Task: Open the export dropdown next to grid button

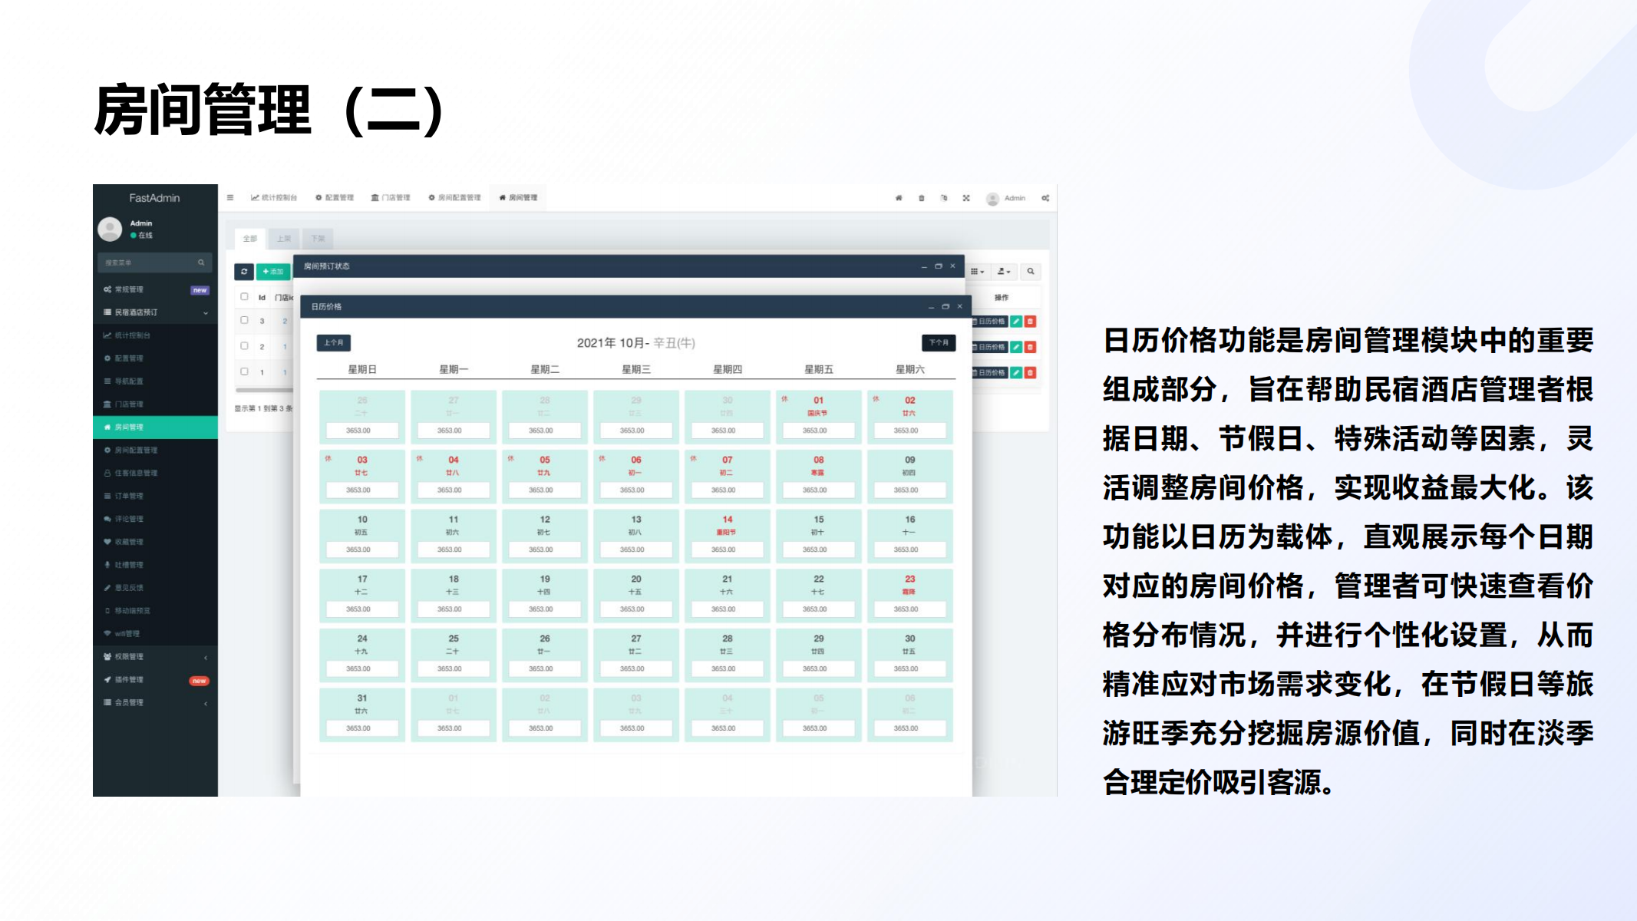Action: [1003, 272]
